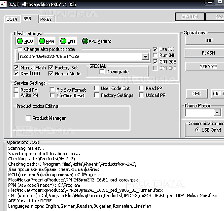This screenshot has width=224, height=211.
Task: Enable Change also product code checkbox
Action: [20, 49]
